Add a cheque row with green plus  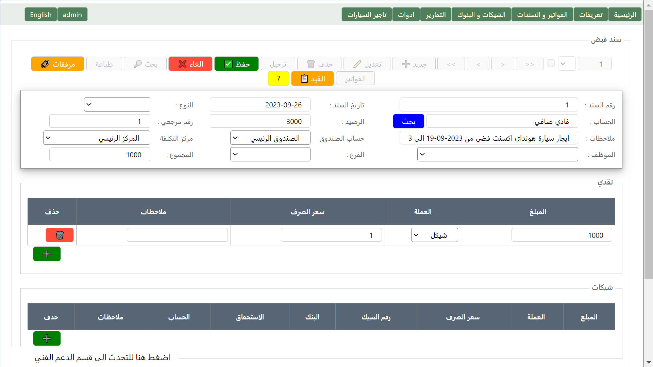[47, 338]
